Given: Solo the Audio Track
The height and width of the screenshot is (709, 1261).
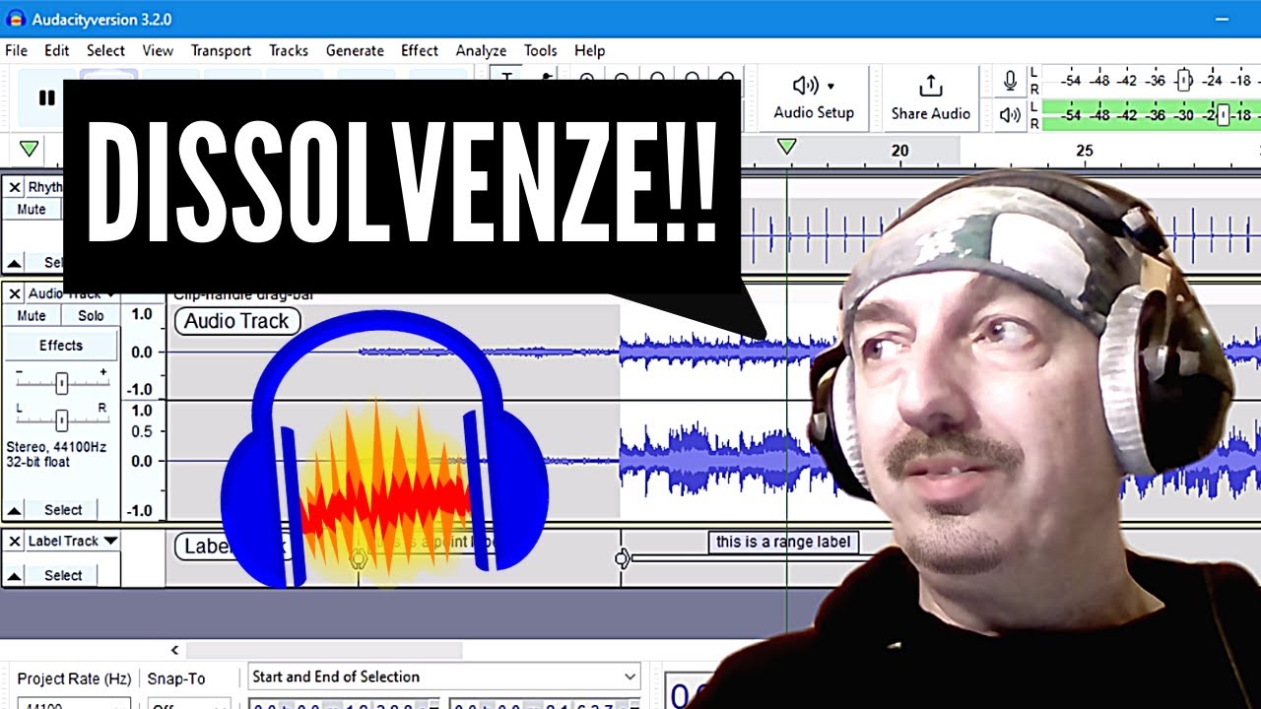Looking at the screenshot, I should tap(91, 316).
